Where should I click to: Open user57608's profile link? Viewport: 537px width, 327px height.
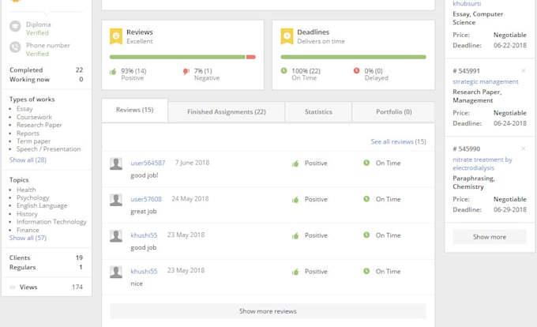tap(146, 199)
